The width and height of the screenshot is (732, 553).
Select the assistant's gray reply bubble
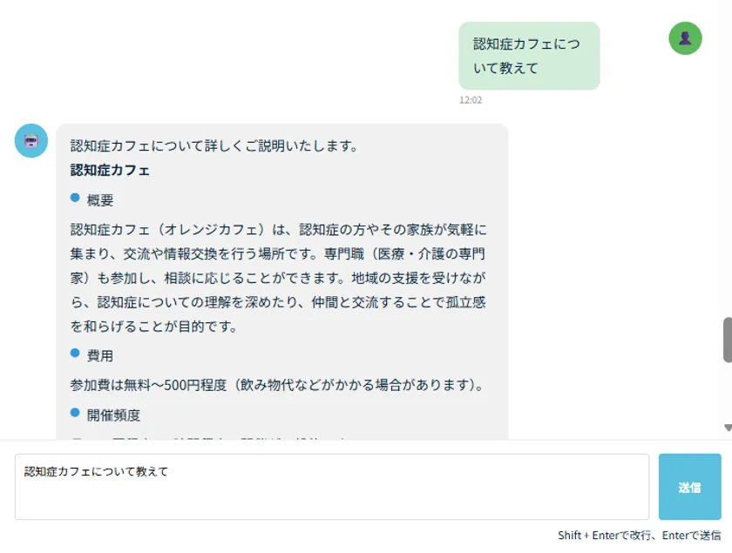point(279,279)
